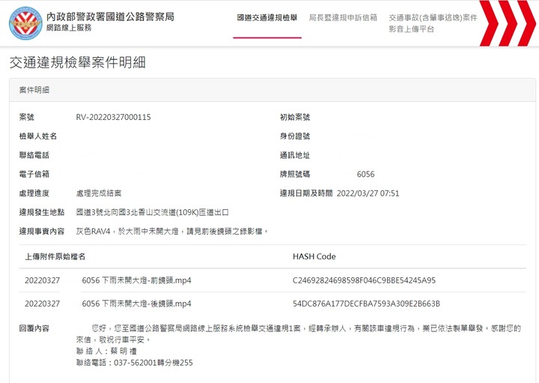The height and width of the screenshot is (383, 539).
Task: Click the 聯絡電話 field label
Action: 34,155
